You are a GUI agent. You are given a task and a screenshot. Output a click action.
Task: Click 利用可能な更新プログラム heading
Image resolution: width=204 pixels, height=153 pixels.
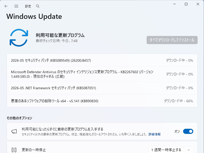(x=60, y=35)
